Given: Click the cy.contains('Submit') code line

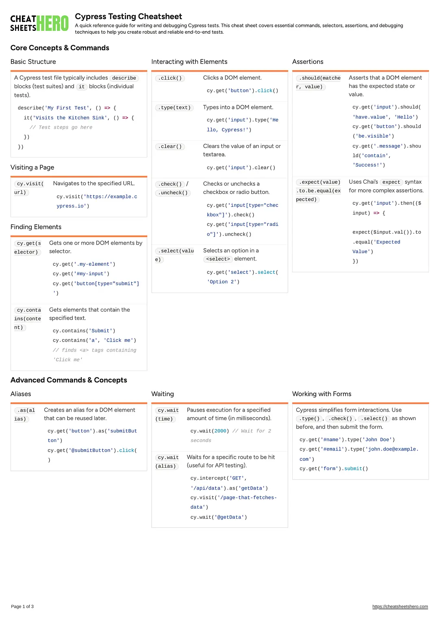Looking at the screenshot, I should [84, 331].
